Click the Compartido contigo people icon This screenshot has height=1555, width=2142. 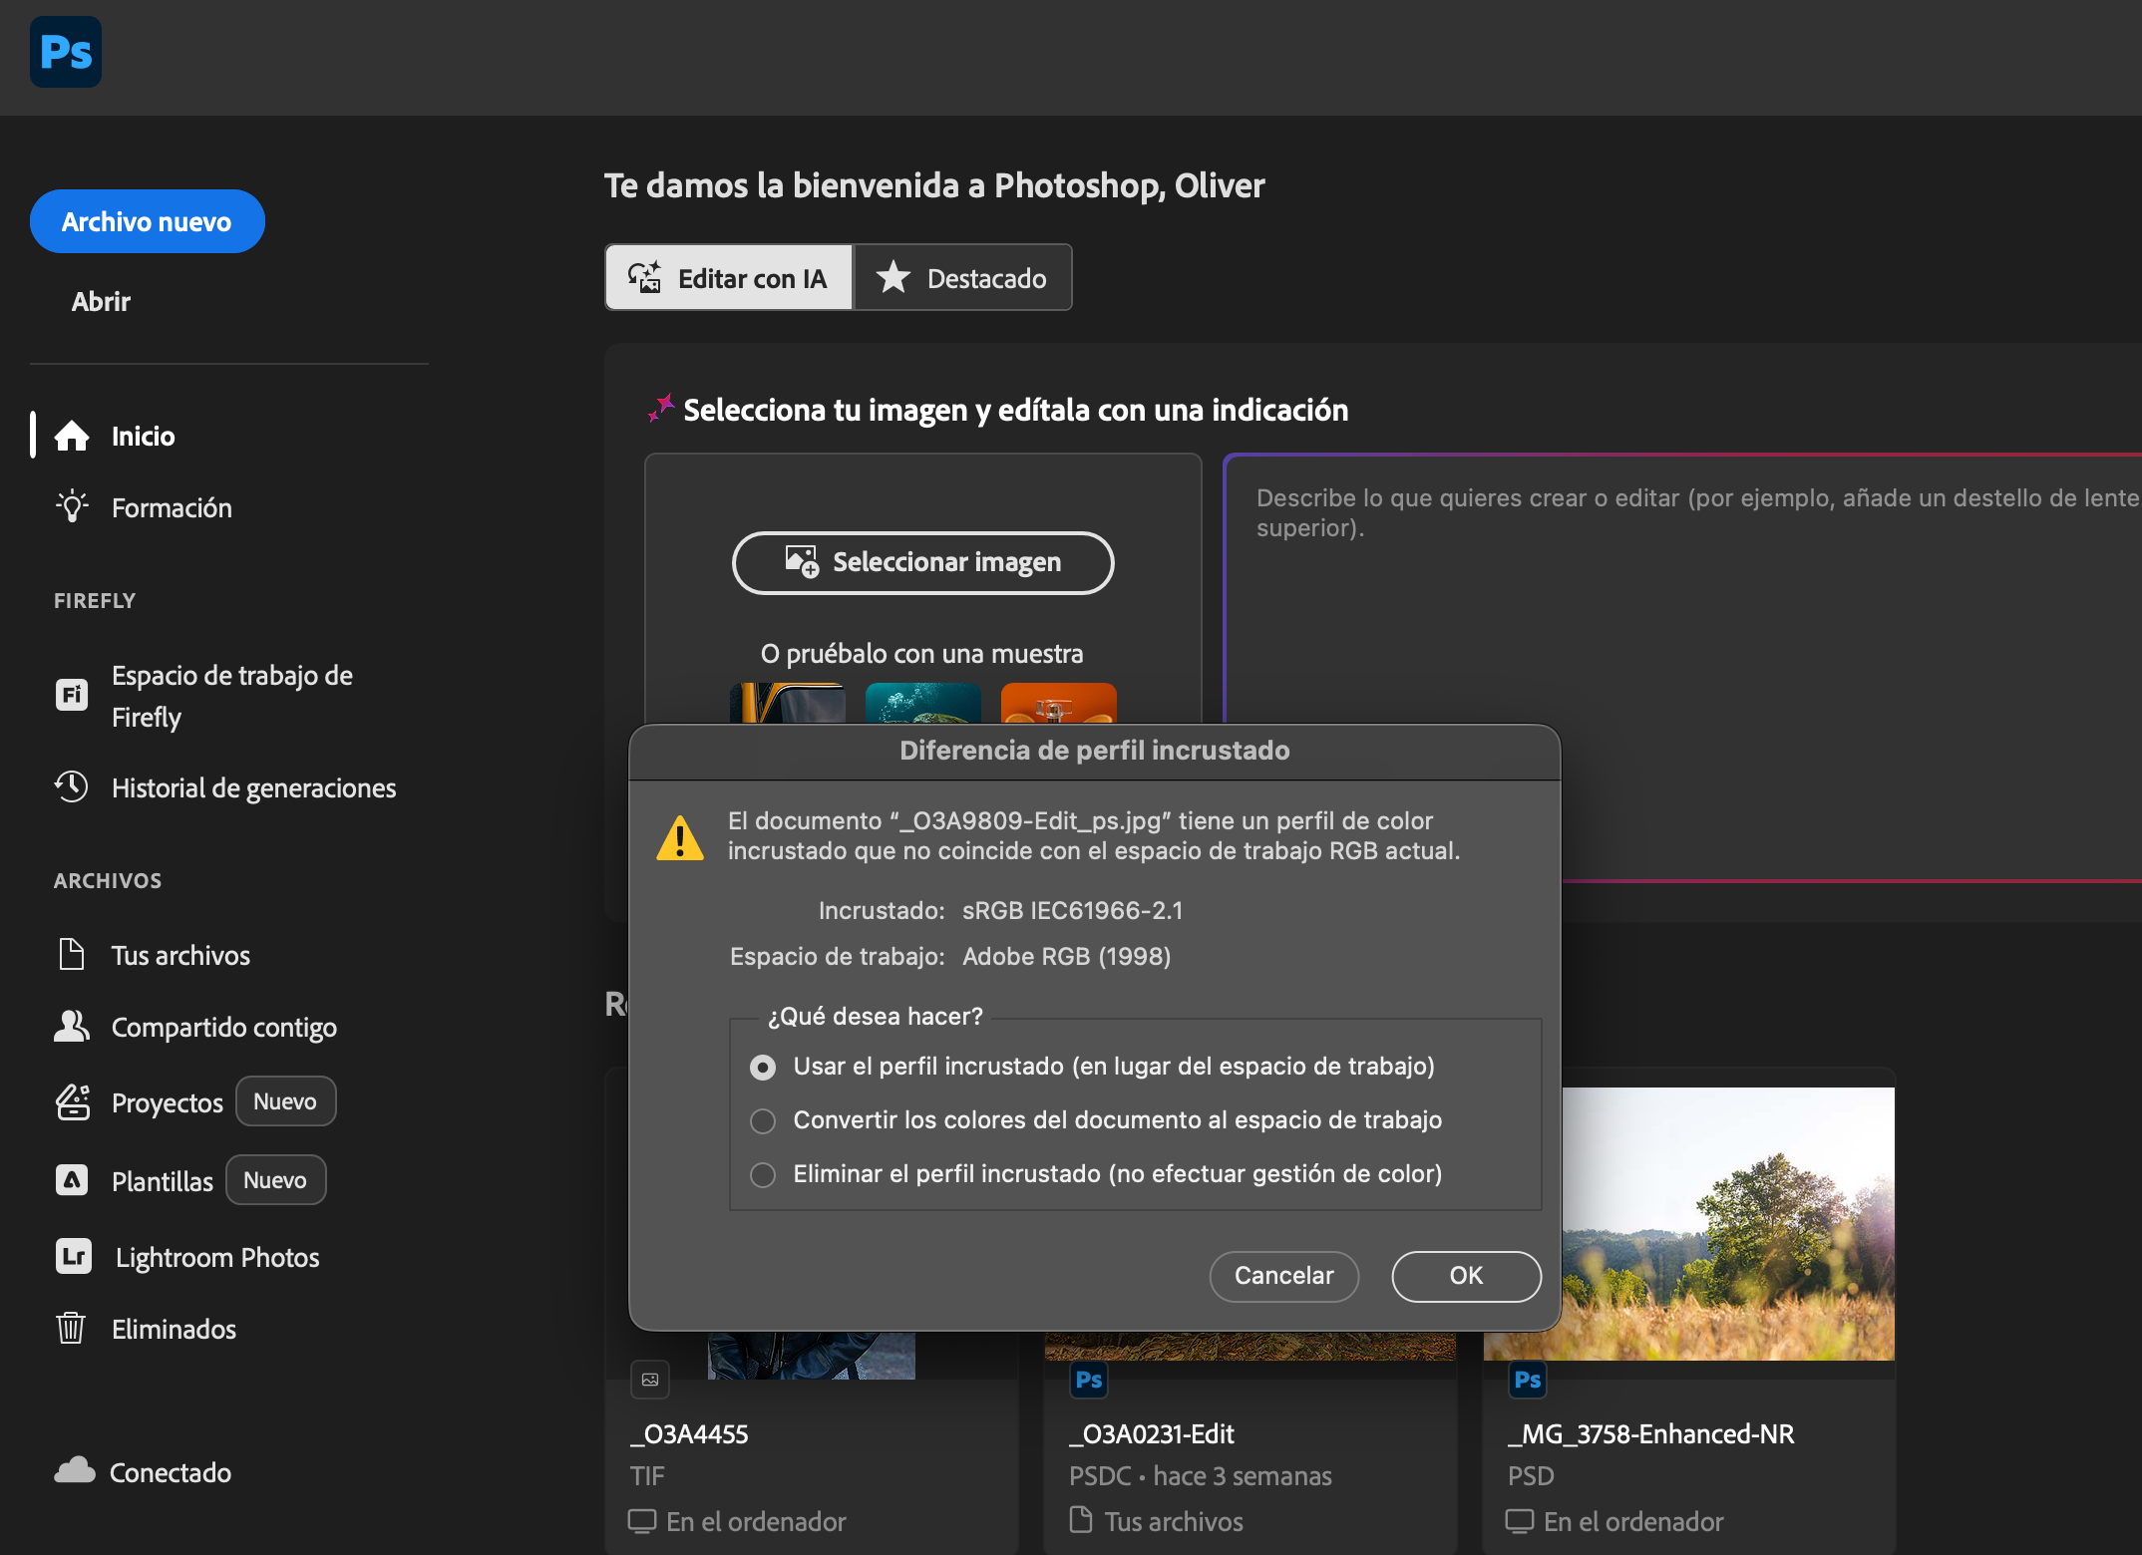pos(72,1026)
